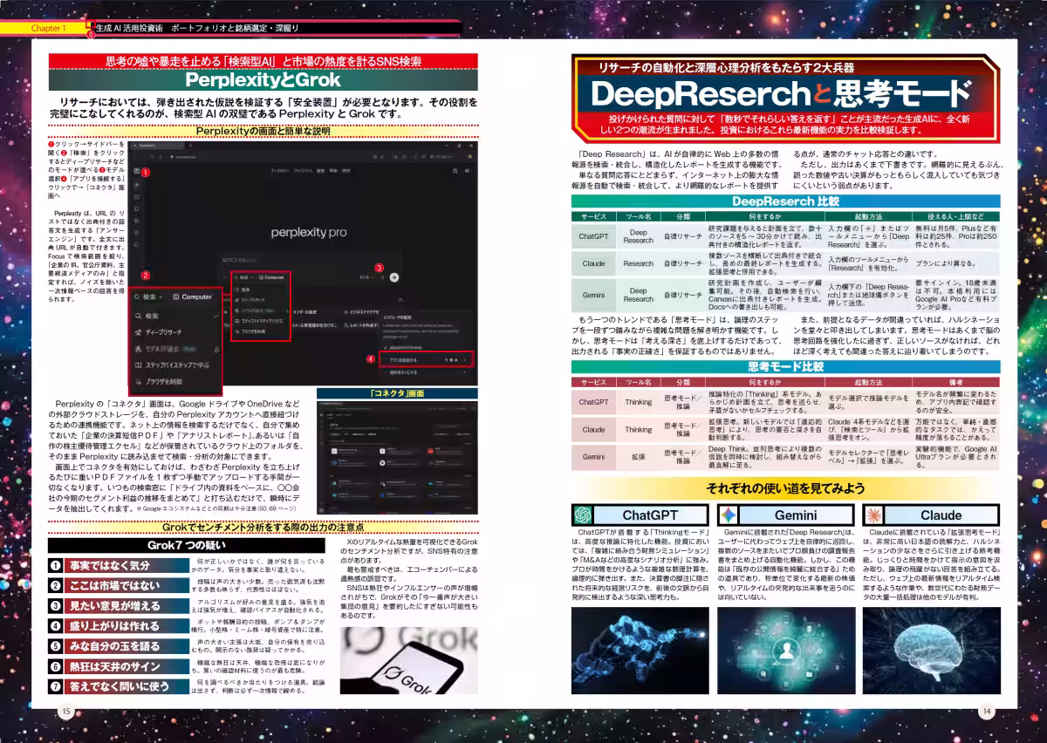Click the Claude cell in the DeepReserch 比較 table
This screenshot has width=1047, height=743.
click(593, 263)
